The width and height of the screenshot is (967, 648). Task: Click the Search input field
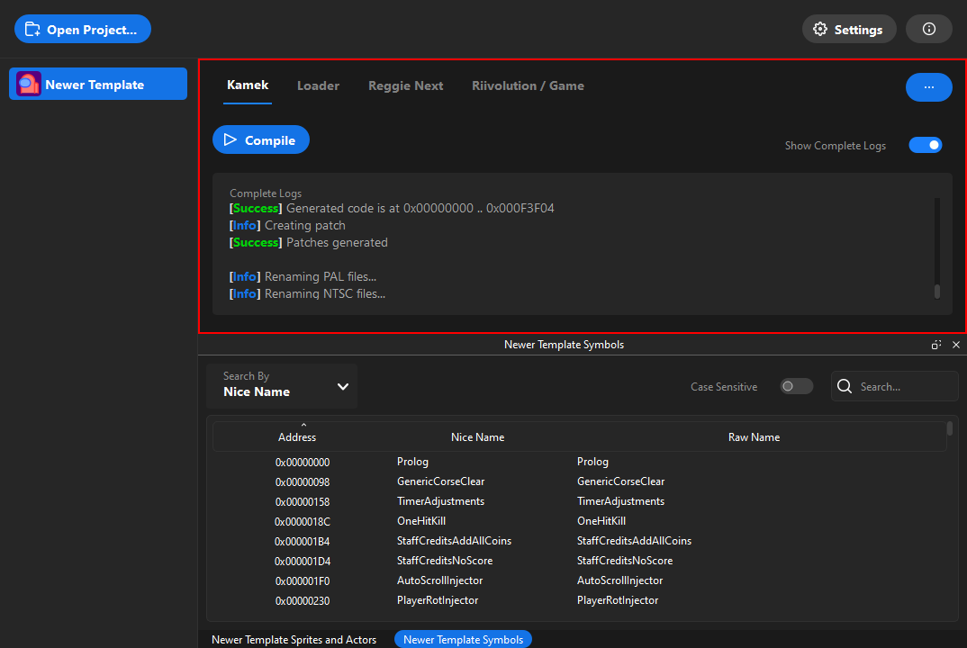click(895, 387)
